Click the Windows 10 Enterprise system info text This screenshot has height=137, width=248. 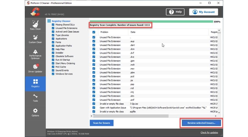(63, 131)
